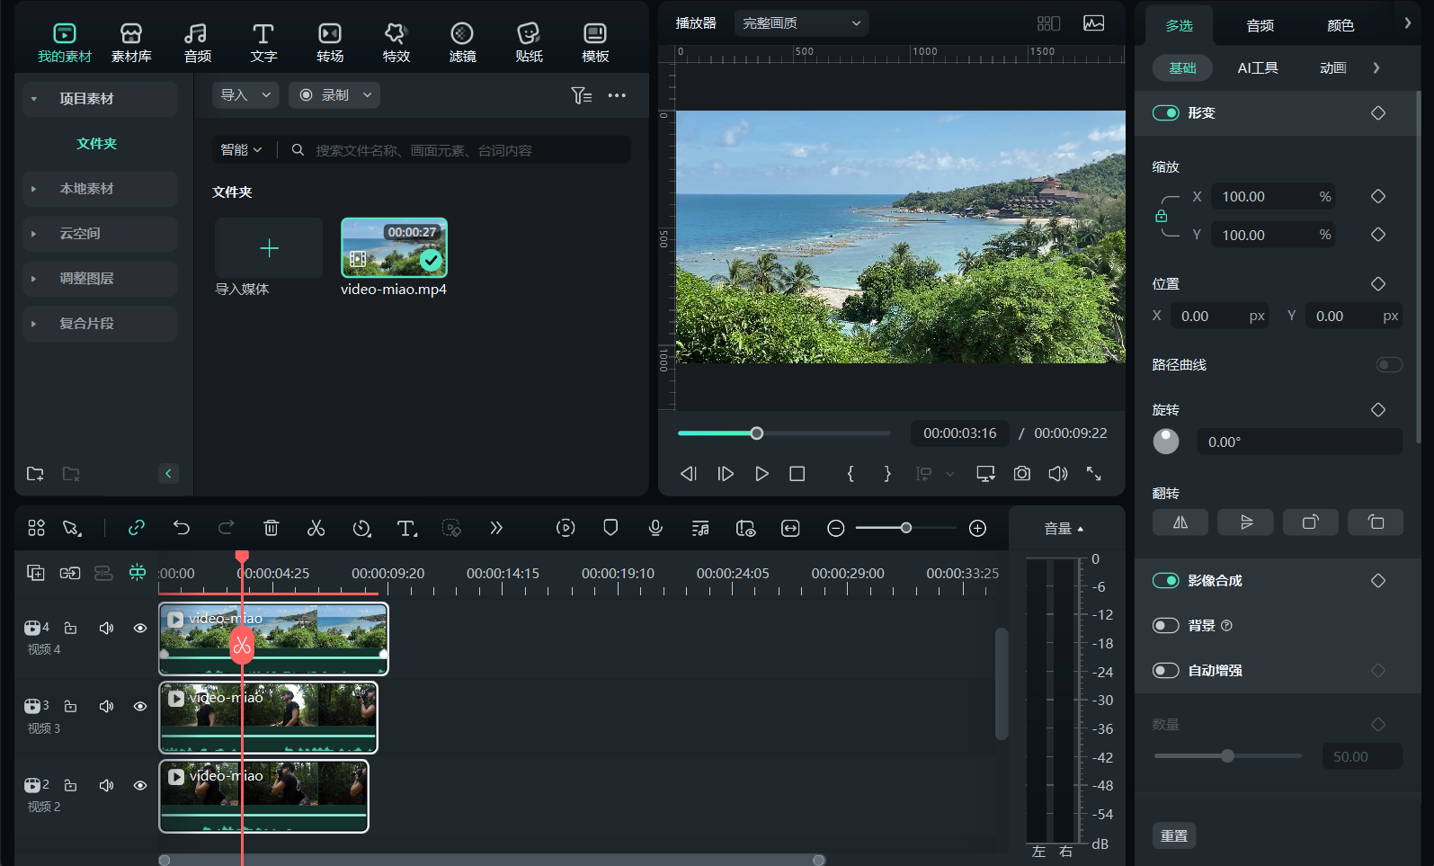This screenshot has width=1434, height=866.
Task: Click the delete trash icon in timeline toolbar
Action: [271, 528]
